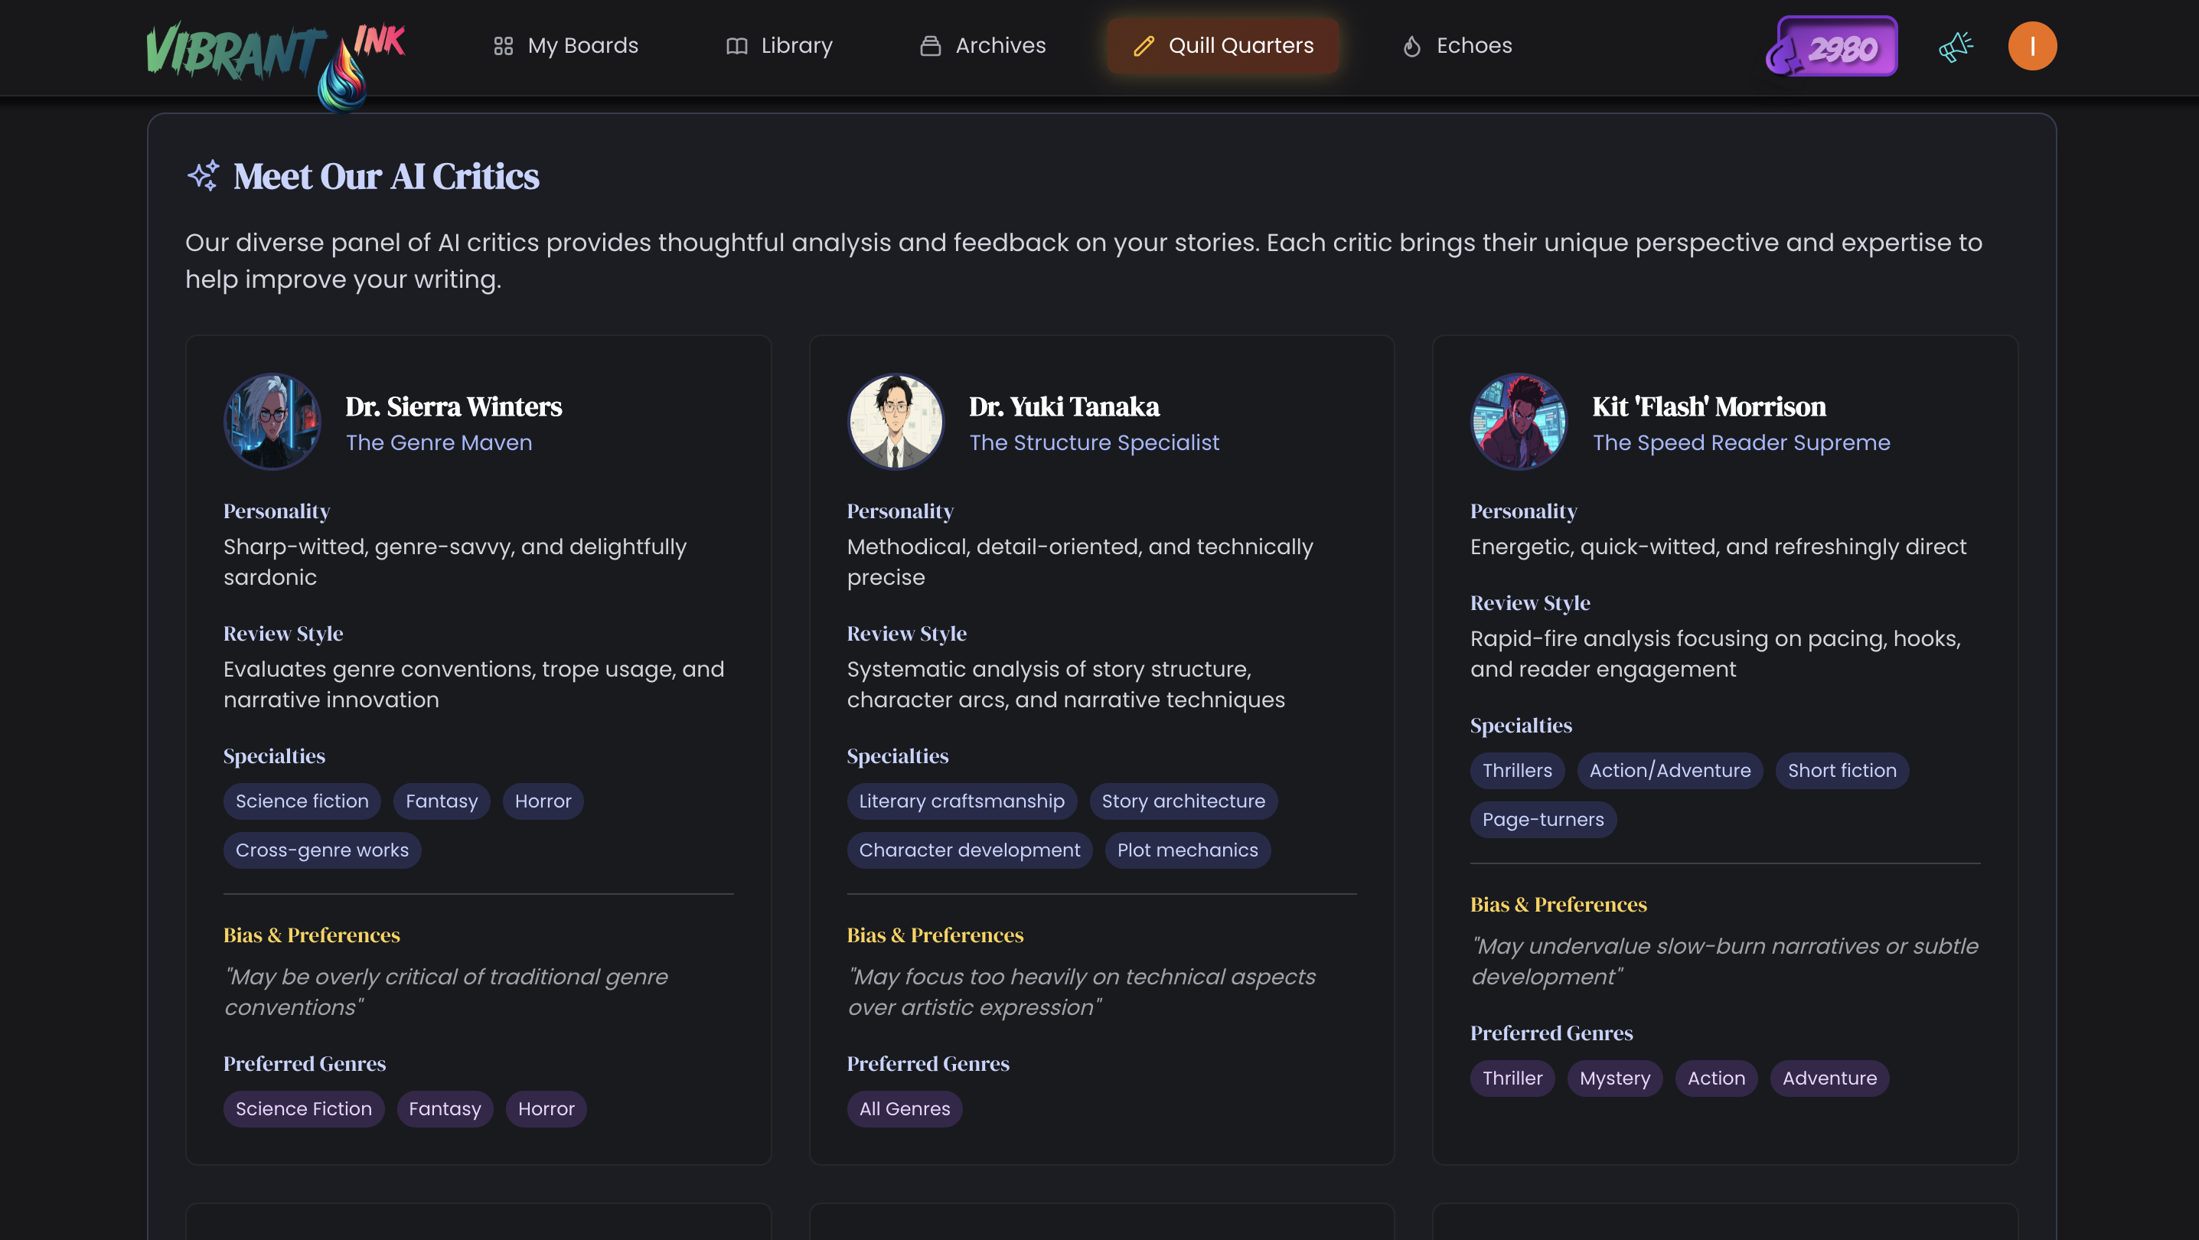The height and width of the screenshot is (1240, 2199).
Task: Click the Echoes flame icon
Action: [1412, 46]
